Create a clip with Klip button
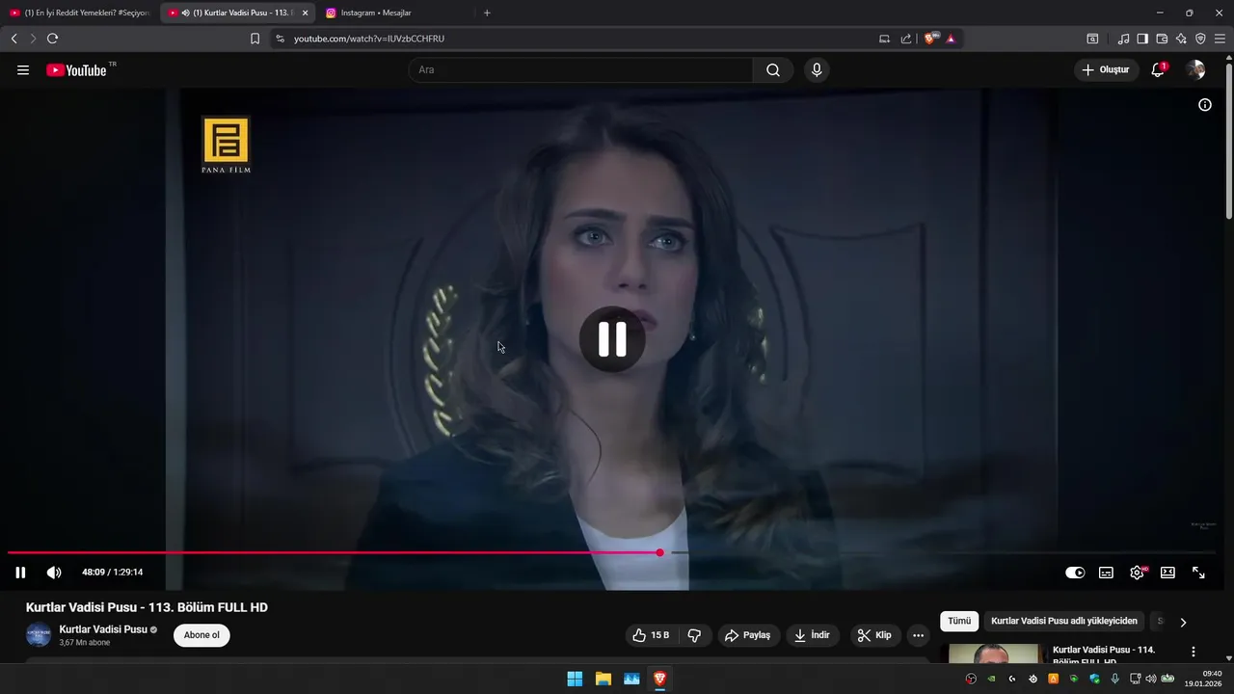The height and width of the screenshot is (694, 1234). click(875, 635)
